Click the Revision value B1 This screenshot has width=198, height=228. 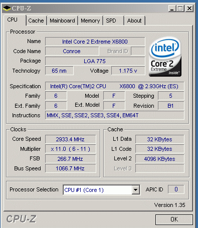click(171, 106)
